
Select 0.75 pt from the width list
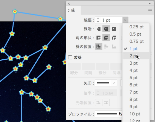(136, 42)
